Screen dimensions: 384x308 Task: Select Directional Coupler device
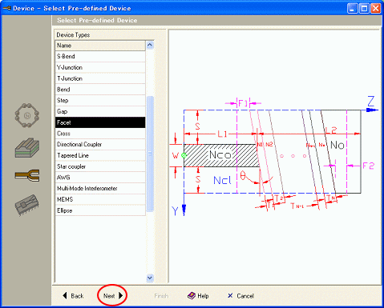[x=100, y=144]
